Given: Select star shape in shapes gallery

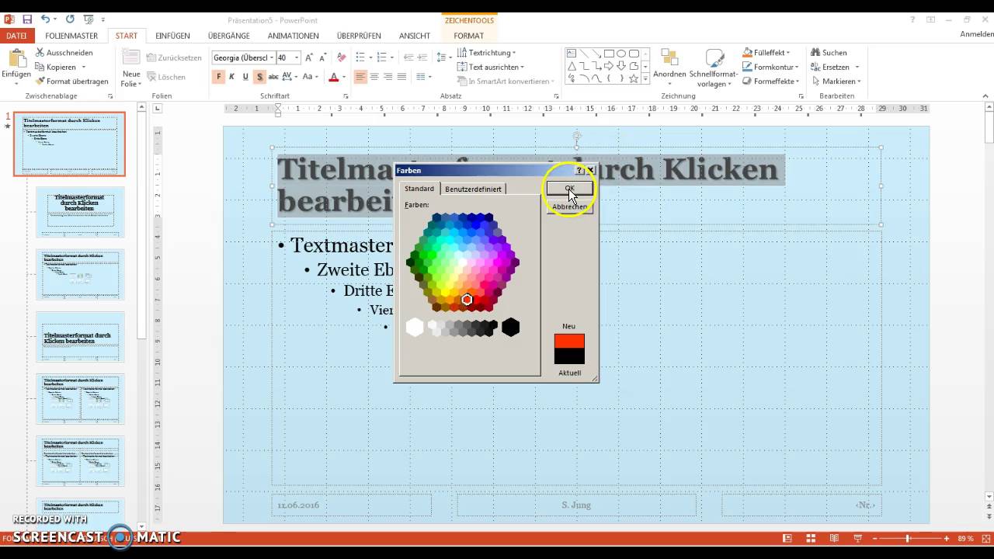Looking at the screenshot, I should pyautogui.click(x=634, y=78).
